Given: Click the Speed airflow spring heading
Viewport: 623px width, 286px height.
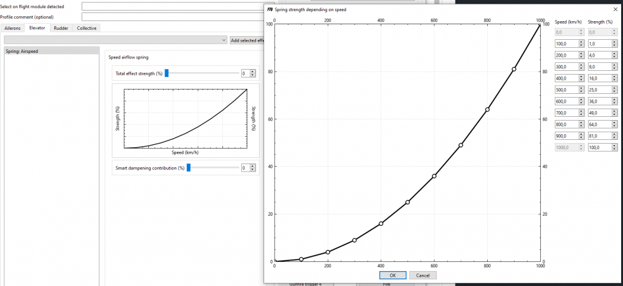Looking at the screenshot, I should [128, 58].
